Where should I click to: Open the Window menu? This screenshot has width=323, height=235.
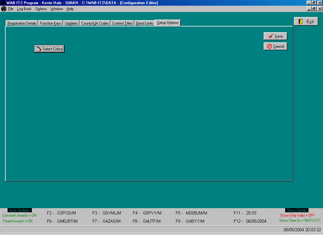[56, 9]
